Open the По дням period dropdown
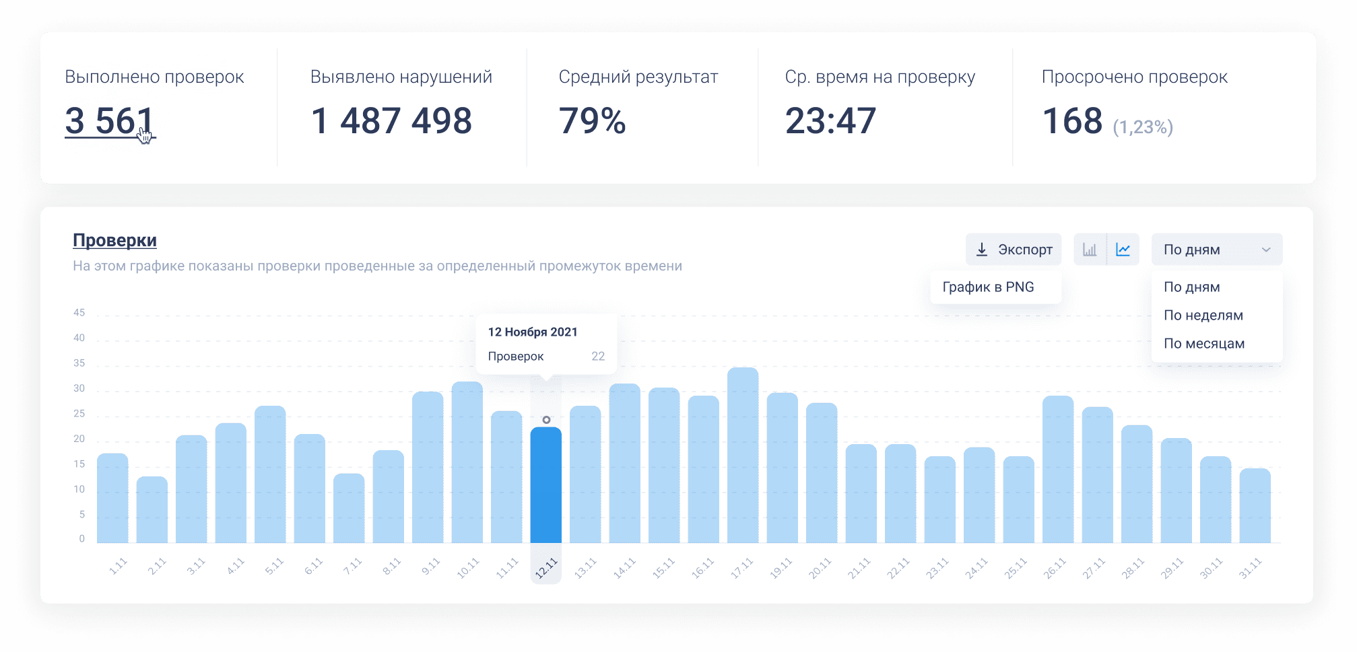1357x652 pixels. coord(1216,250)
